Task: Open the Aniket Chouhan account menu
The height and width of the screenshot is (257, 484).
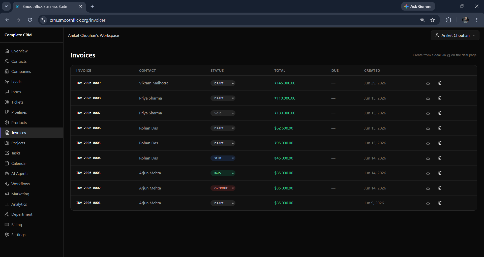Action: coord(455,35)
